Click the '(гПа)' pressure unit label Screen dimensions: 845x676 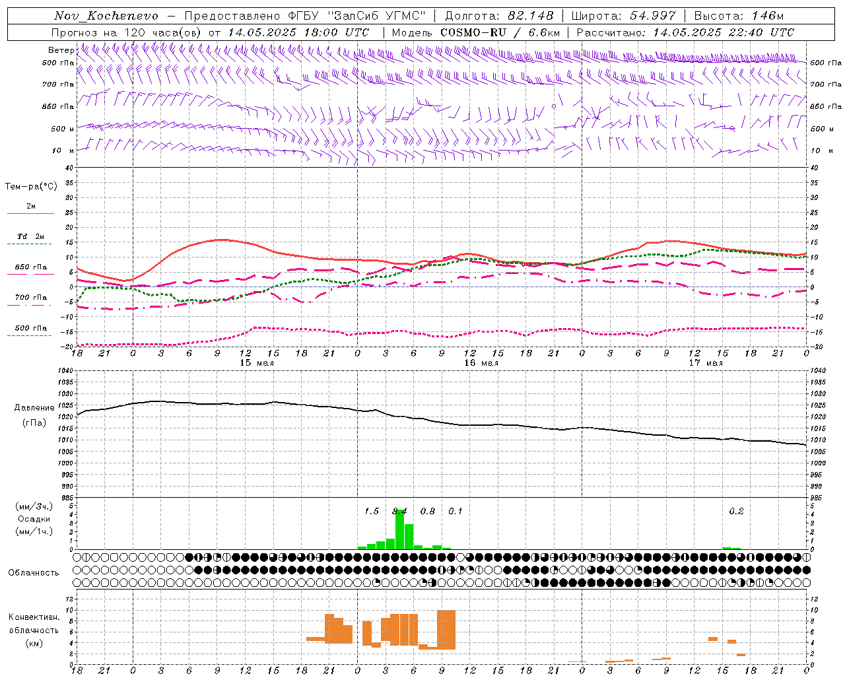(34, 423)
